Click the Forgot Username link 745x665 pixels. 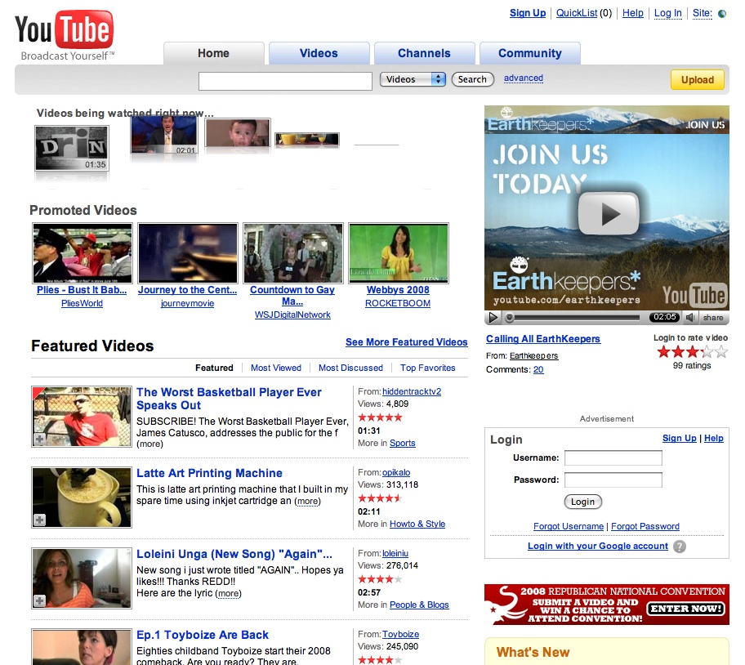tap(569, 526)
